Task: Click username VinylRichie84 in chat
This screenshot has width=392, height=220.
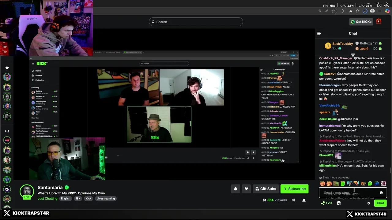Action: (330, 106)
